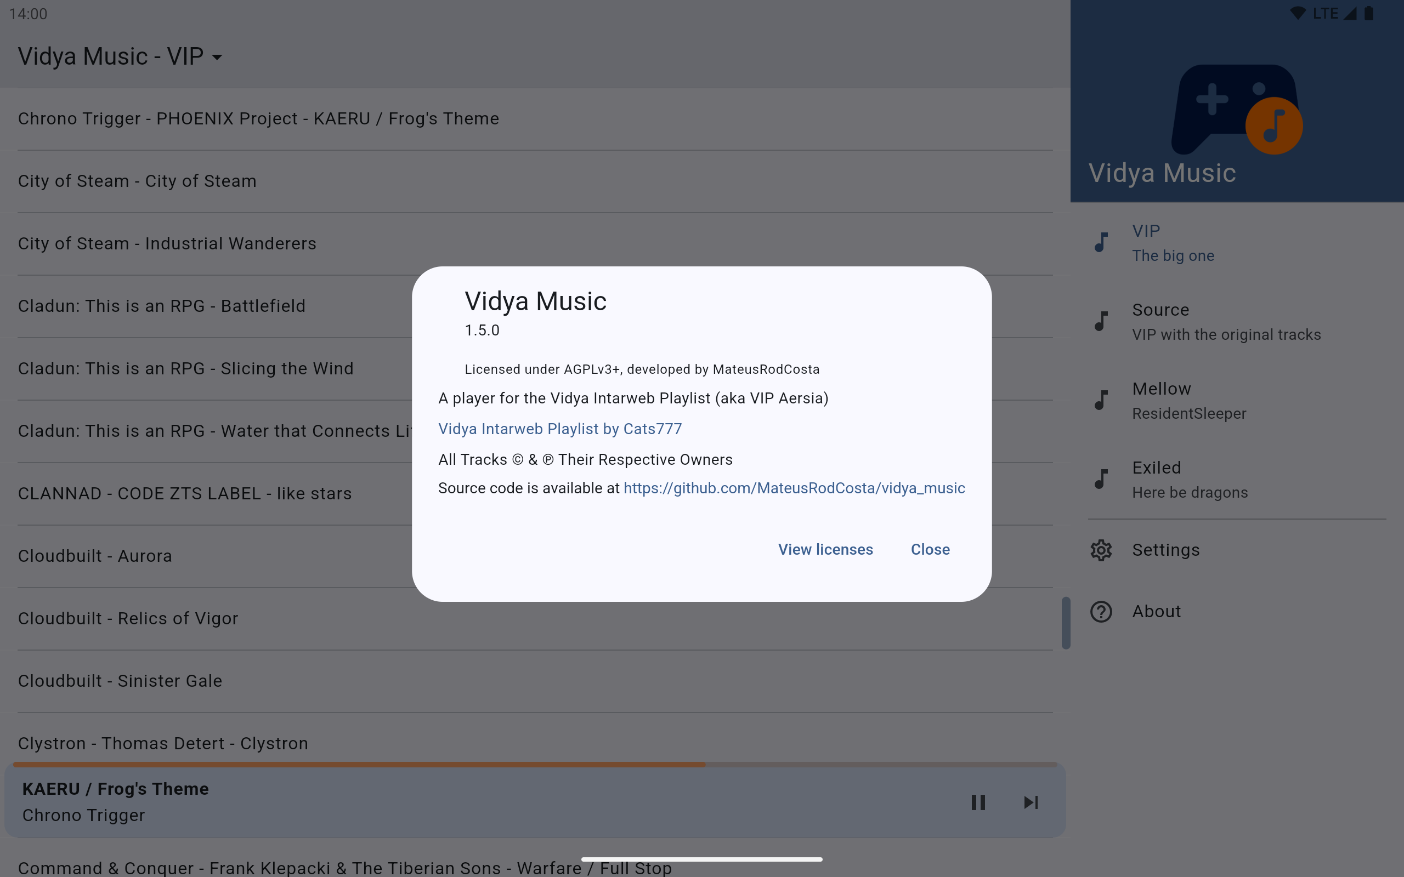1404x877 pixels.
Task: Click the VIP playlist music note icon
Action: (1101, 242)
